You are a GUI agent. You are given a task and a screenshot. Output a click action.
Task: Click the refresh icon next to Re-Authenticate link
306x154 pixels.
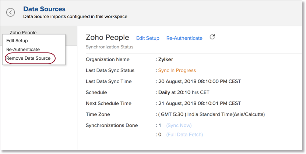tap(212, 37)
